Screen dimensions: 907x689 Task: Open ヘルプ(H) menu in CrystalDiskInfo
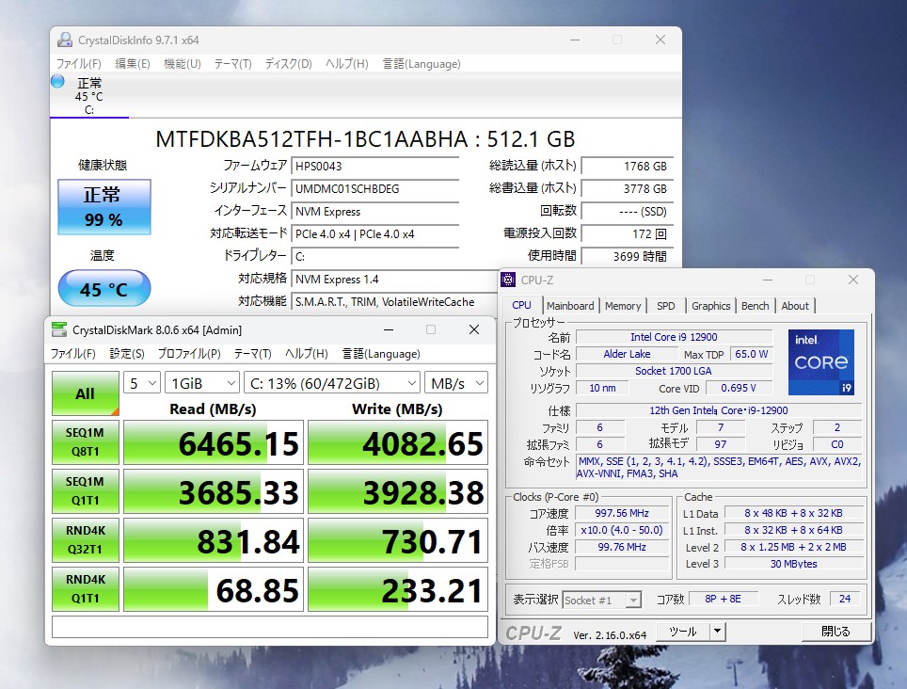pyautogui.click(x=347, y=64)
